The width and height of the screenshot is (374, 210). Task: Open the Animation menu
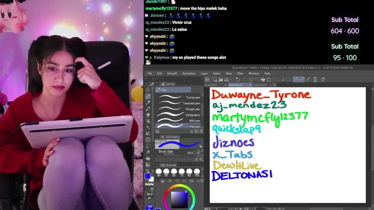tap(189, 73)
